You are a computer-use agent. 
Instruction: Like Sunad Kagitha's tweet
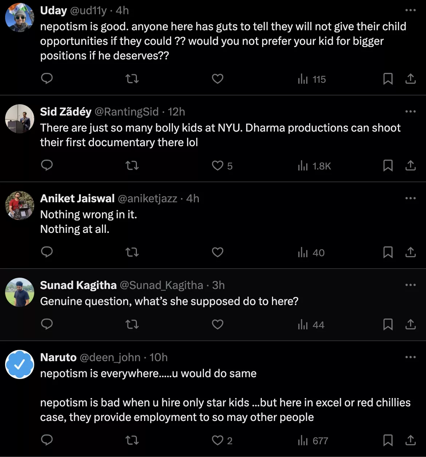(x=217, y=324)
